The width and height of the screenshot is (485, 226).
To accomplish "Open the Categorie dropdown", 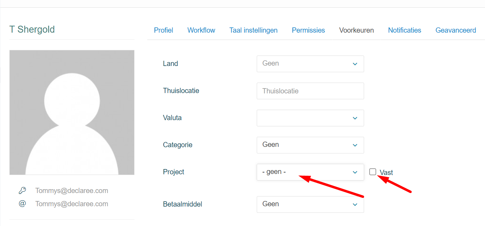I will pos(310,145).
